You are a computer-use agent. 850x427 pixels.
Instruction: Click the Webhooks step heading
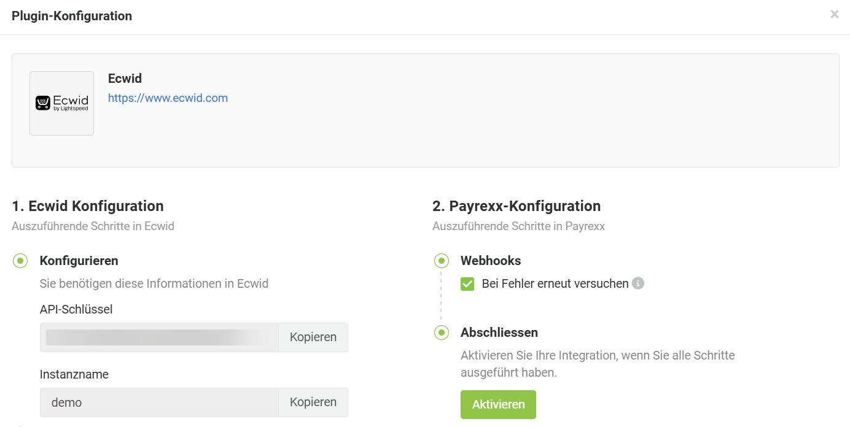pos(491,261)
